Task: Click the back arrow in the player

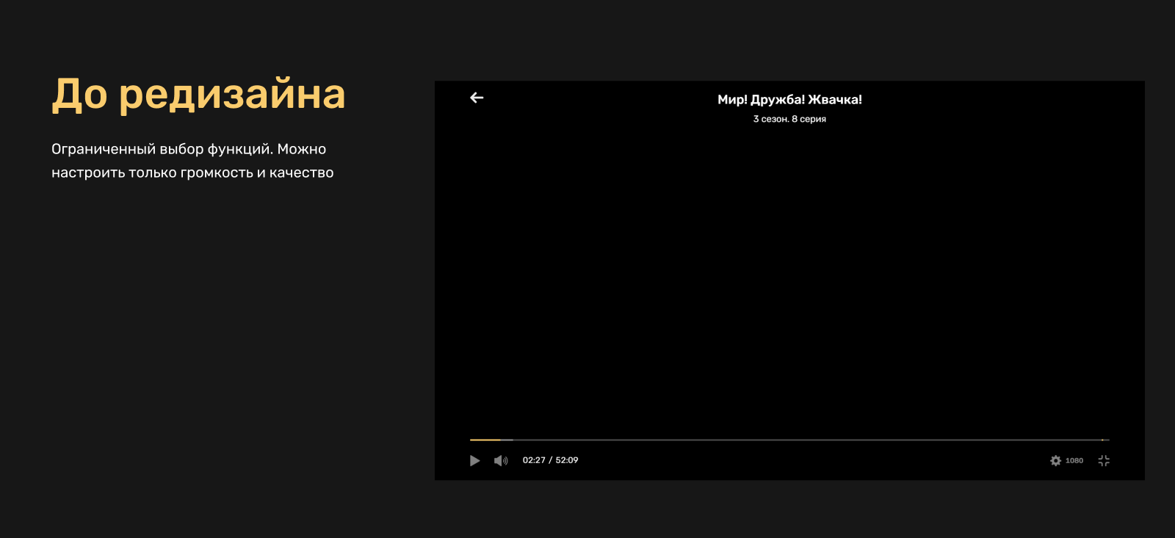Action: 477,98
